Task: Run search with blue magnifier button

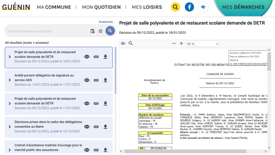Action: tap(110, 31)
